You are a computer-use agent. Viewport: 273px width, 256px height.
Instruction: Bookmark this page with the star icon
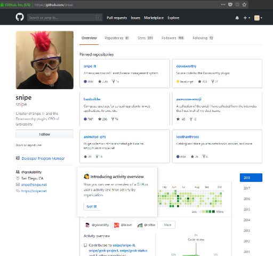pos(244,5)
